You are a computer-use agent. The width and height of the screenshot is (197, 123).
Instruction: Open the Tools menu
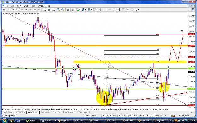pyautogui.click(x=33, y=6)
